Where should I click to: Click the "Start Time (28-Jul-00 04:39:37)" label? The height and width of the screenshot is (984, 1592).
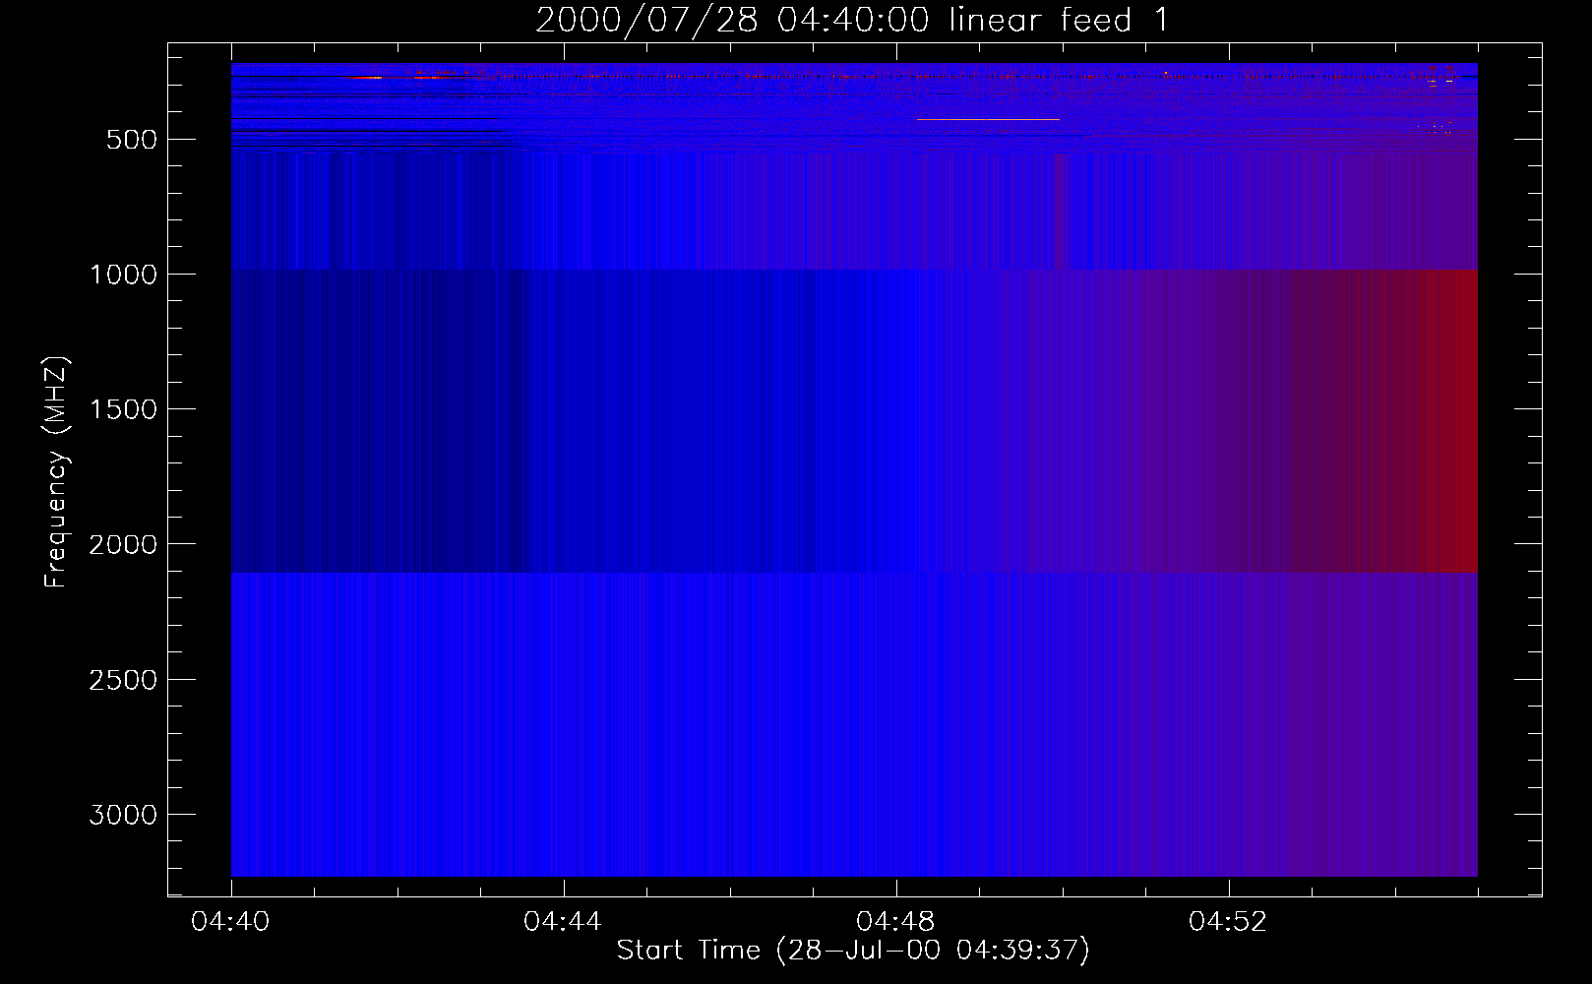[853, 951]
